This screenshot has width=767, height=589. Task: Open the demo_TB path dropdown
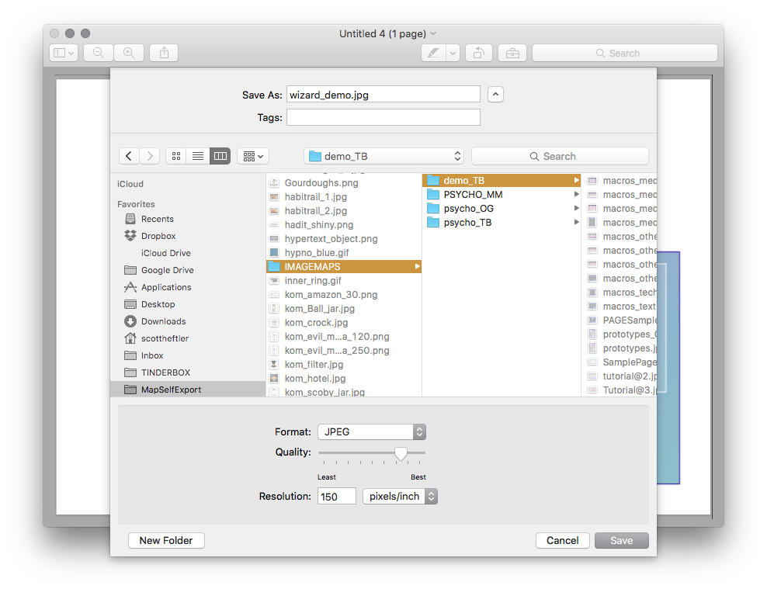click(x=383, y=155)
